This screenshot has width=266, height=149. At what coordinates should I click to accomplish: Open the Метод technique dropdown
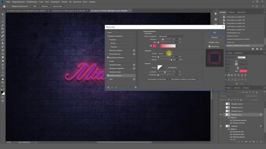click(163, 53)
